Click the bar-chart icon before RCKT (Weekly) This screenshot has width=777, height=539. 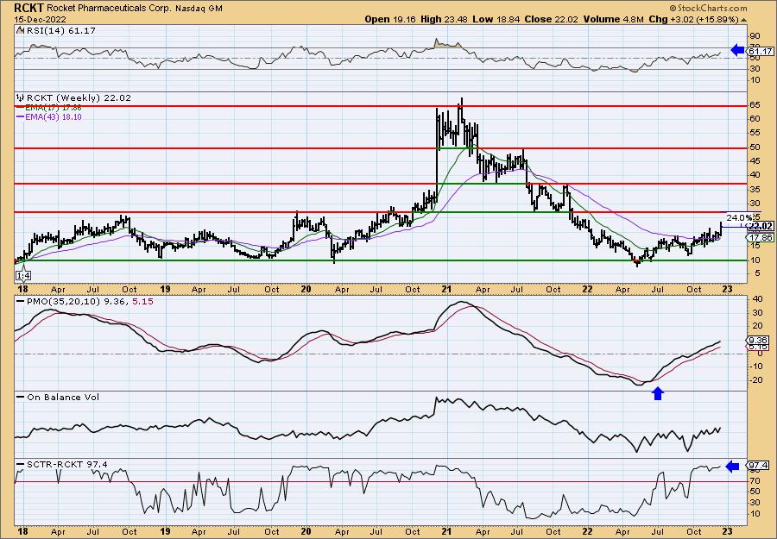[21, 97]
